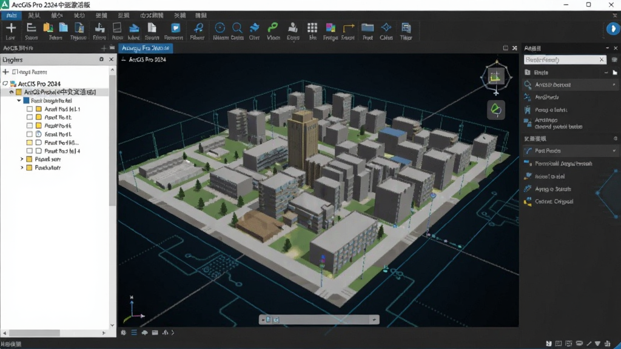Click the large plus icon in the ribbon

[11, 28]
